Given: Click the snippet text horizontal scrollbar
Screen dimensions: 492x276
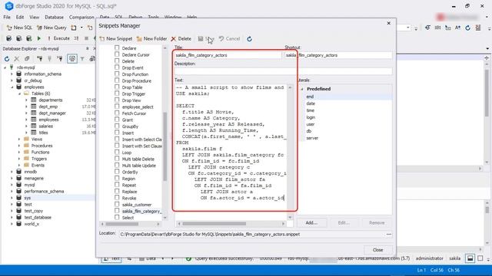Looking at the screenshot, I should pos(214,224).
